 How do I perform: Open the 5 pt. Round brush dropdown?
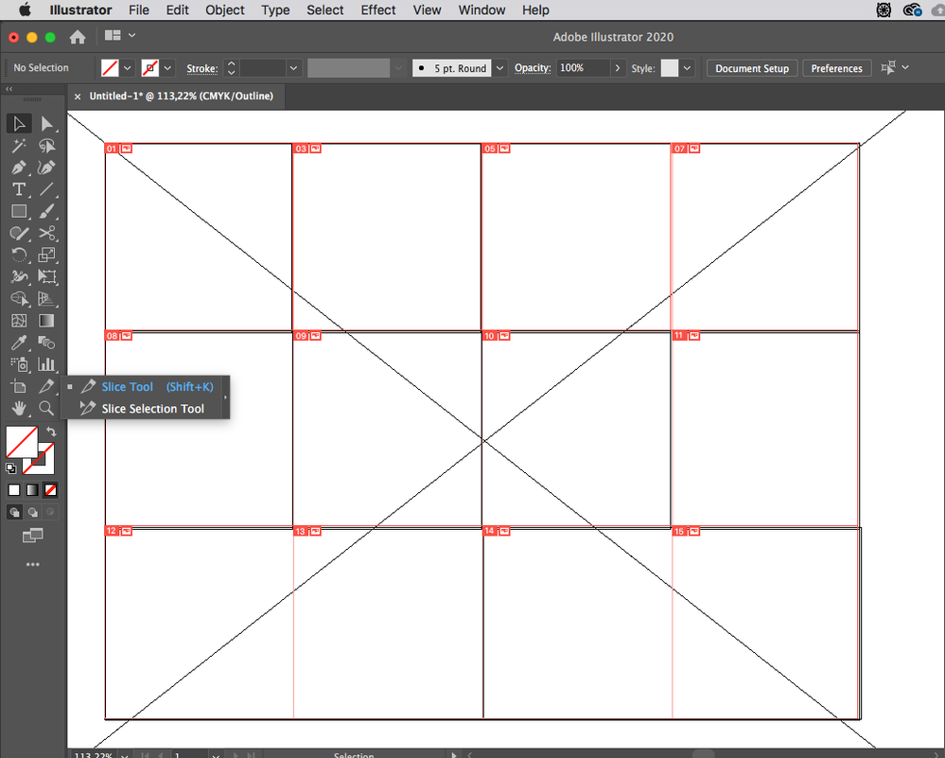coord(499,68)
